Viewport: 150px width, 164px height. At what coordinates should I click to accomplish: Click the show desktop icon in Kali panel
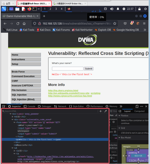pos(11,9)
